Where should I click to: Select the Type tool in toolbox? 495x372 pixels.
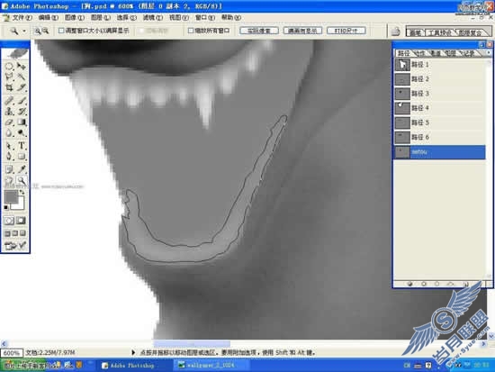tap(22, 146)
